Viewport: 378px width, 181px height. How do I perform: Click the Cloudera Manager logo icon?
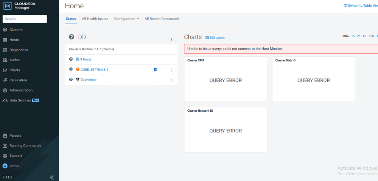8,6
